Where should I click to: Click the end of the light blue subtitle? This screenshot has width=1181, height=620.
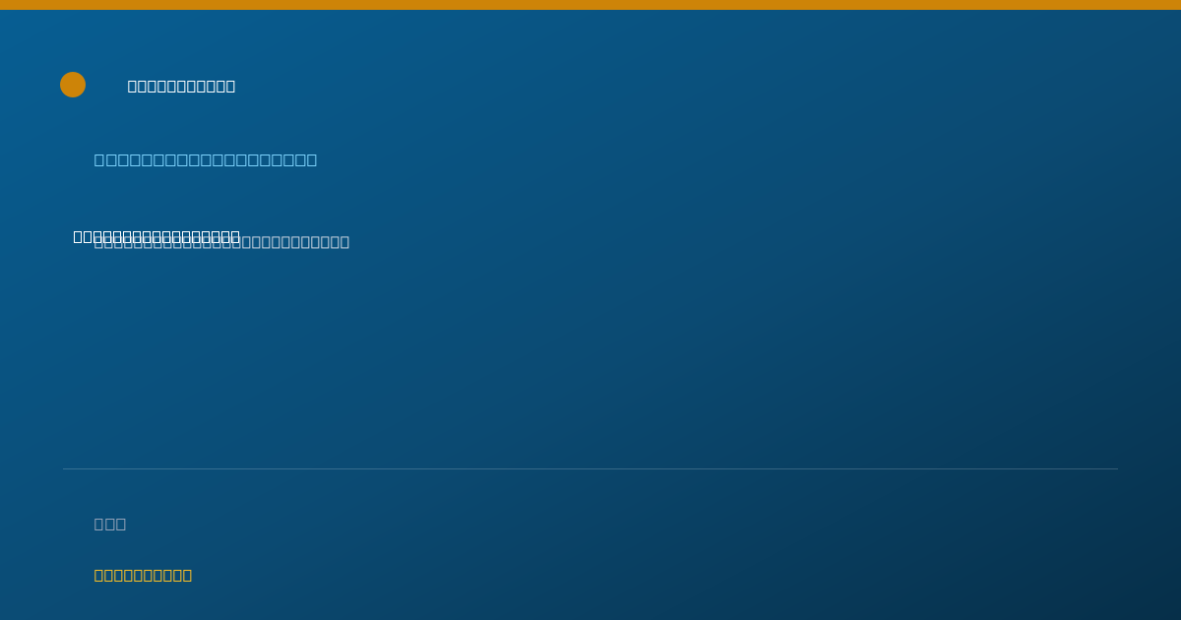pyautogui.click(x=311, y=159)
